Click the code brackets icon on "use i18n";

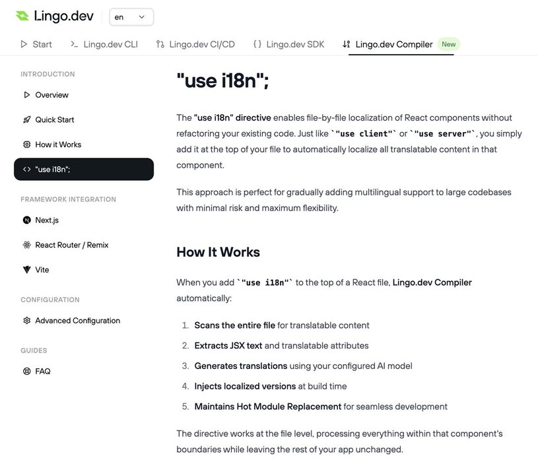(27, 169)
